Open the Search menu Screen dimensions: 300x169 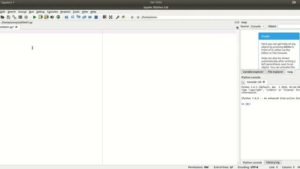[11, 12]
